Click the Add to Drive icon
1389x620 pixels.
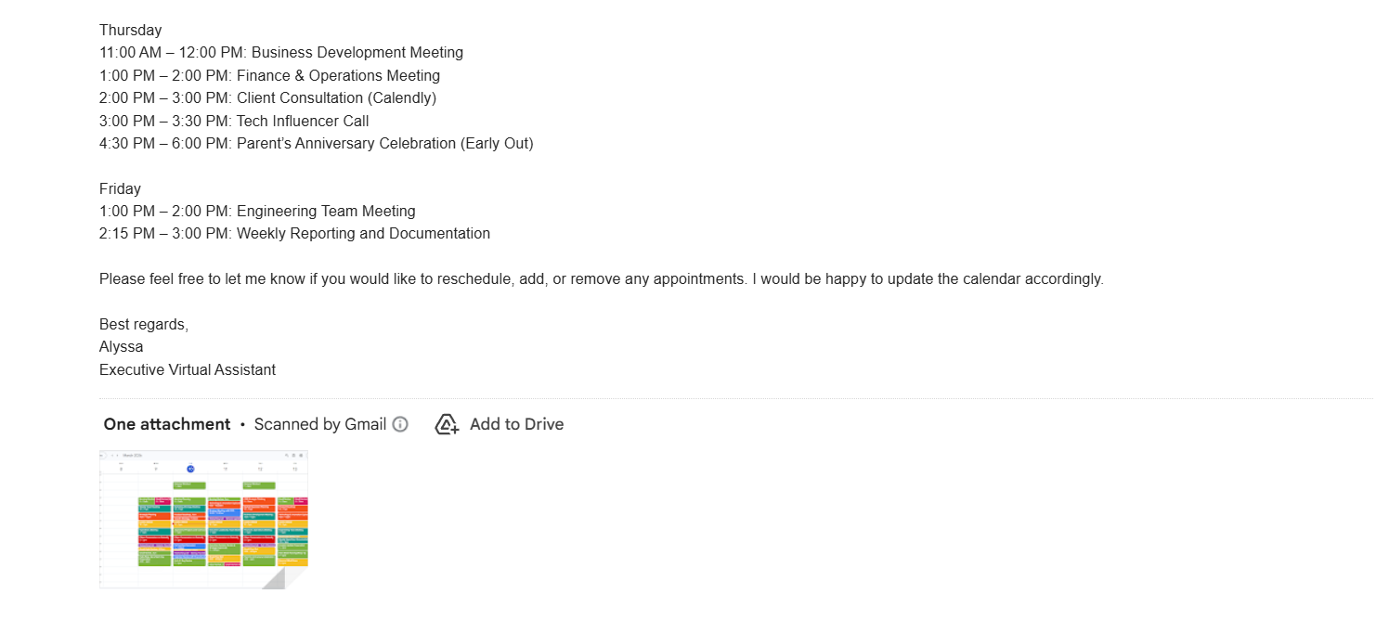coord(447,424)
